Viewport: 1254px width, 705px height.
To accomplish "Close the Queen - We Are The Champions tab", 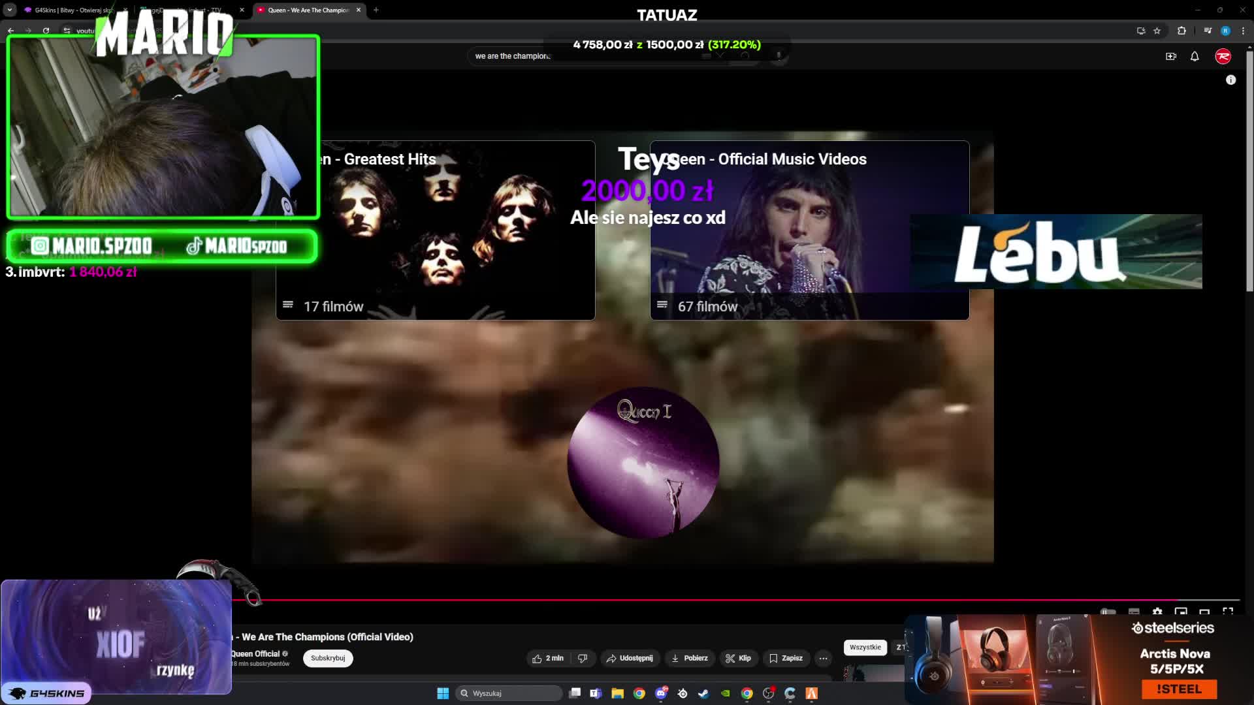I will [359, 10].
